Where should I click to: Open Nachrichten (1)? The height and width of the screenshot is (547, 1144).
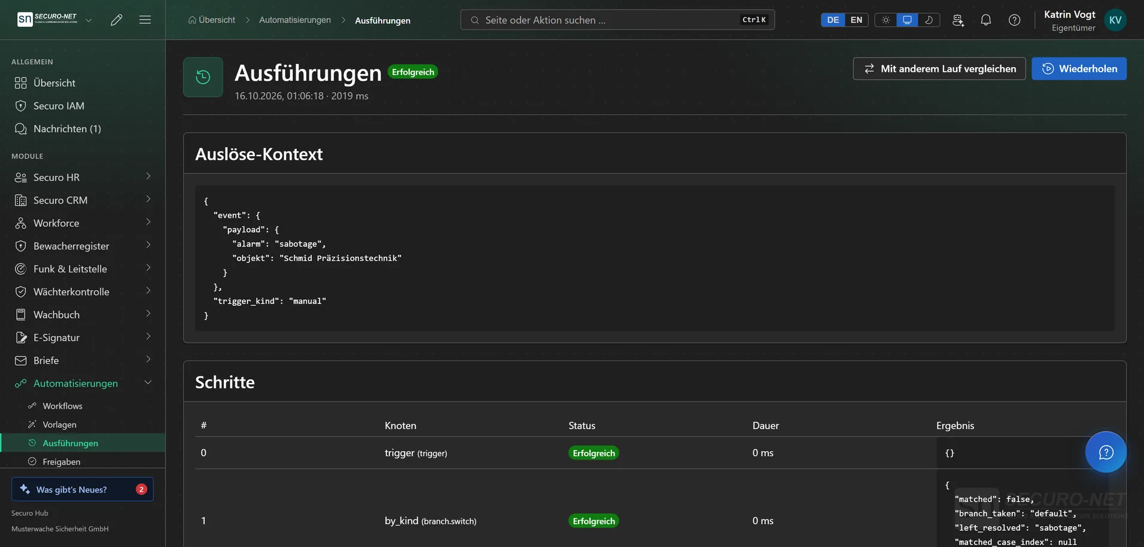(83, 129)
